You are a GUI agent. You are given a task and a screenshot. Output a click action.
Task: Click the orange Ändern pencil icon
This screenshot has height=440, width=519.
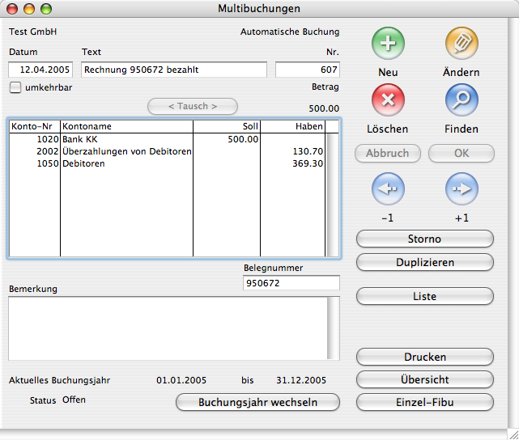coord(462,43)
